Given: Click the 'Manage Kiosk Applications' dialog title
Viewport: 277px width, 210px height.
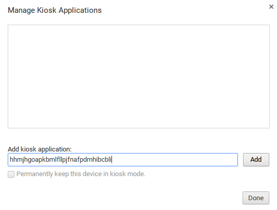Looking at the screenshot, I should [55, 10].
